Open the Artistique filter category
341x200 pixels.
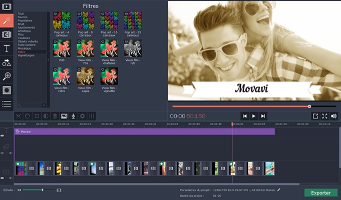point(24,31)
